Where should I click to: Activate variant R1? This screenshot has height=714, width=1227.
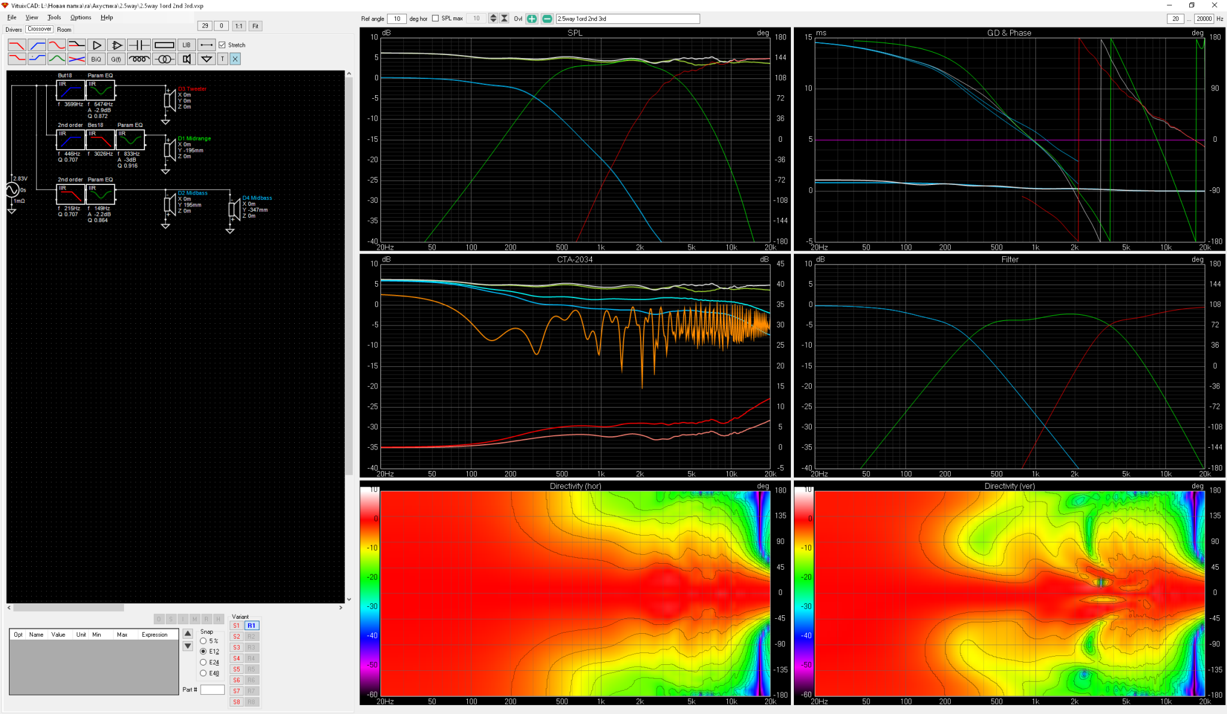pos(252,625)
